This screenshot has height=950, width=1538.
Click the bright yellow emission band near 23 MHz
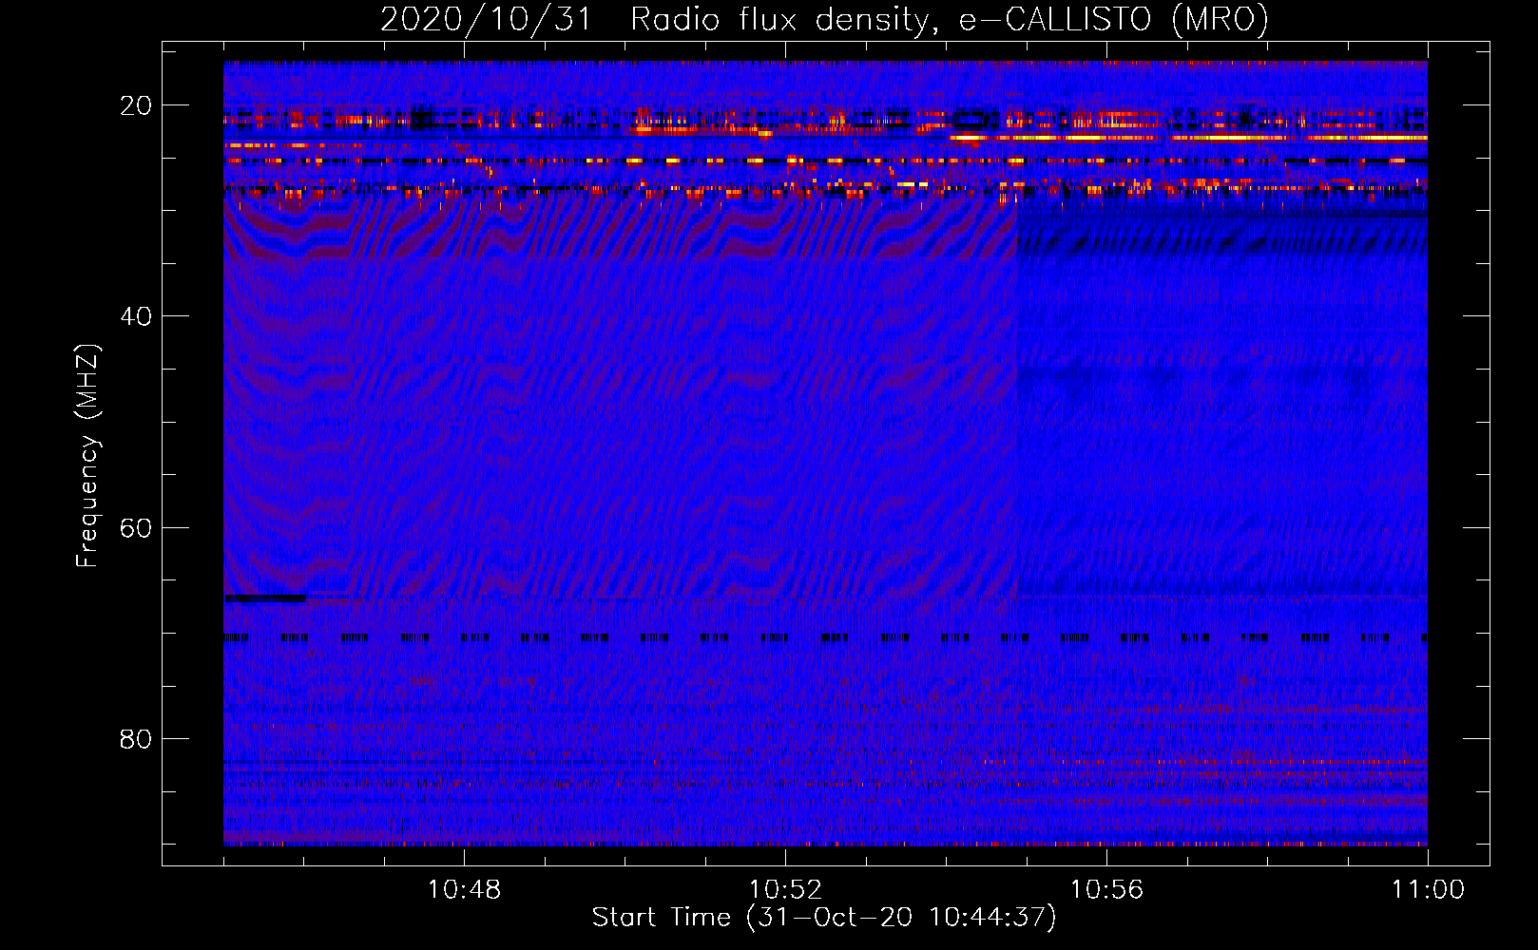click(1188, 138)
